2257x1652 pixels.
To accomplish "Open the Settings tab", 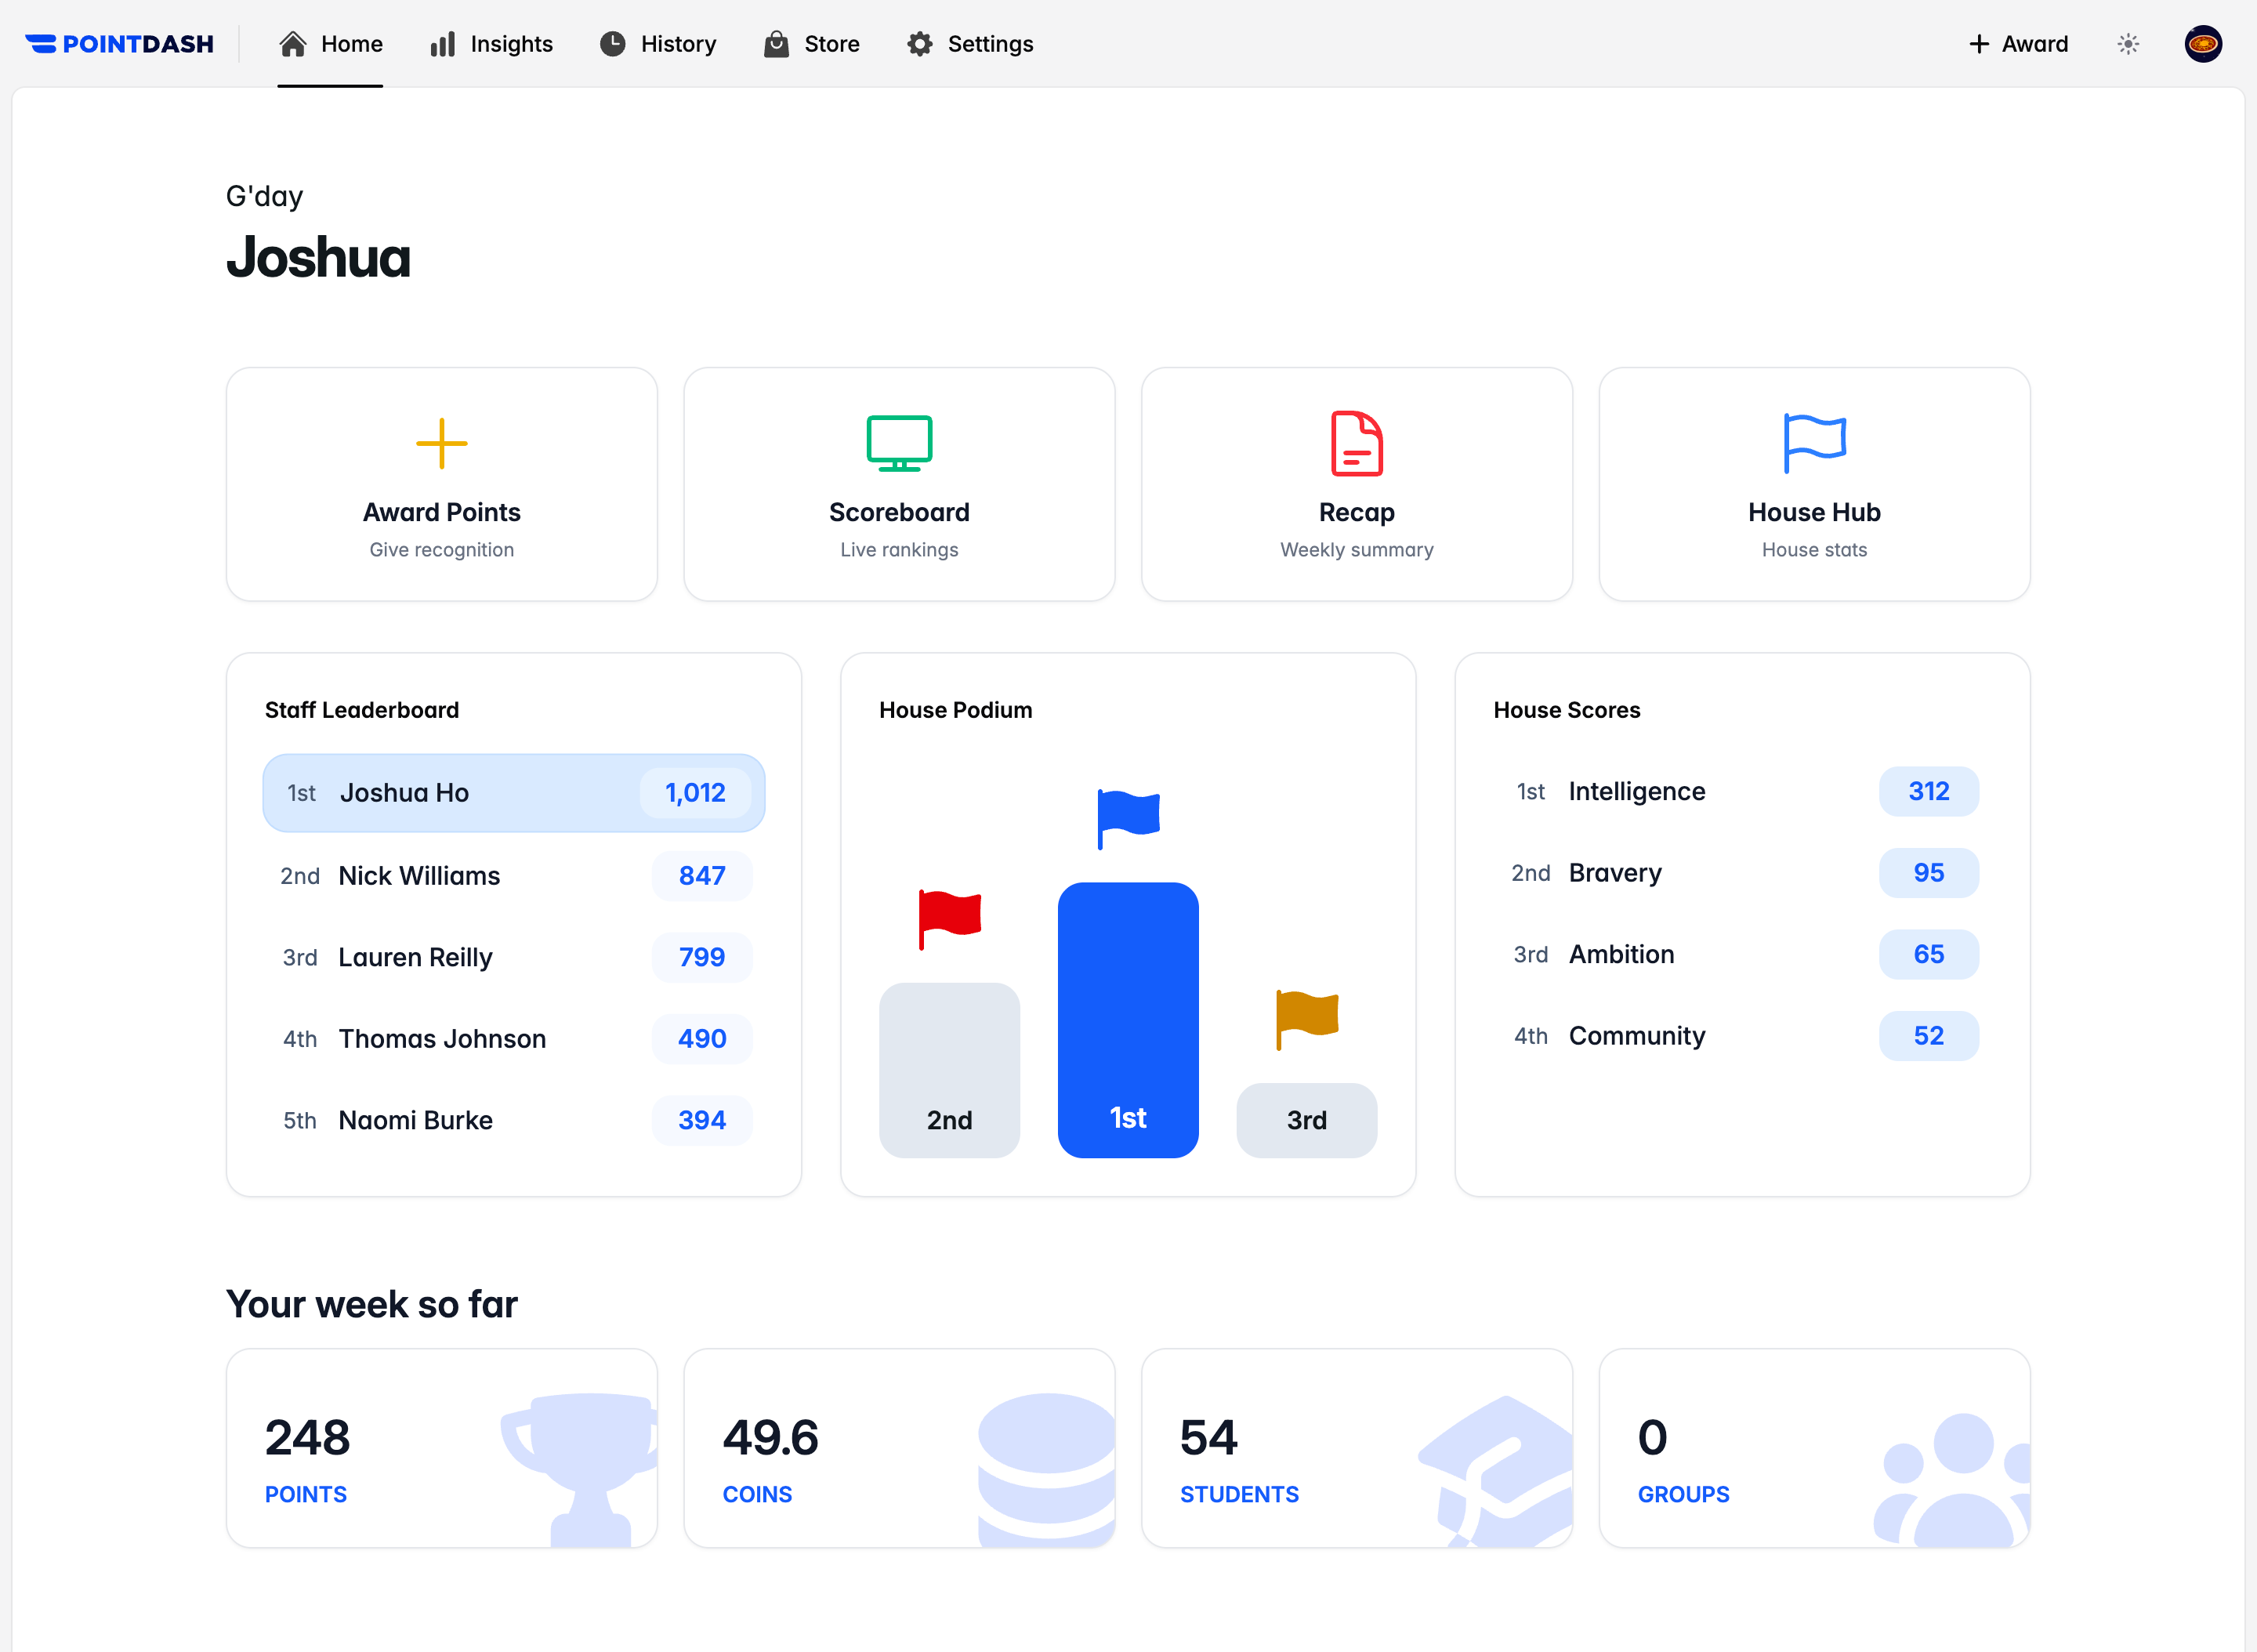I will tap(969, 44).
